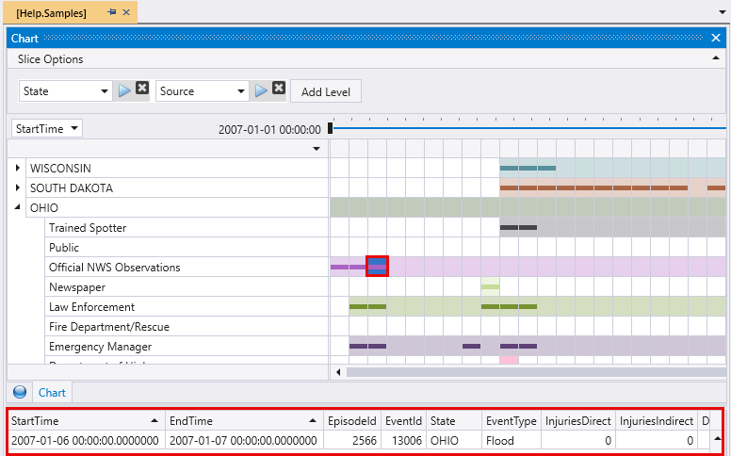Click the teal event bar in WISCONSIN row

pos(528,168)
